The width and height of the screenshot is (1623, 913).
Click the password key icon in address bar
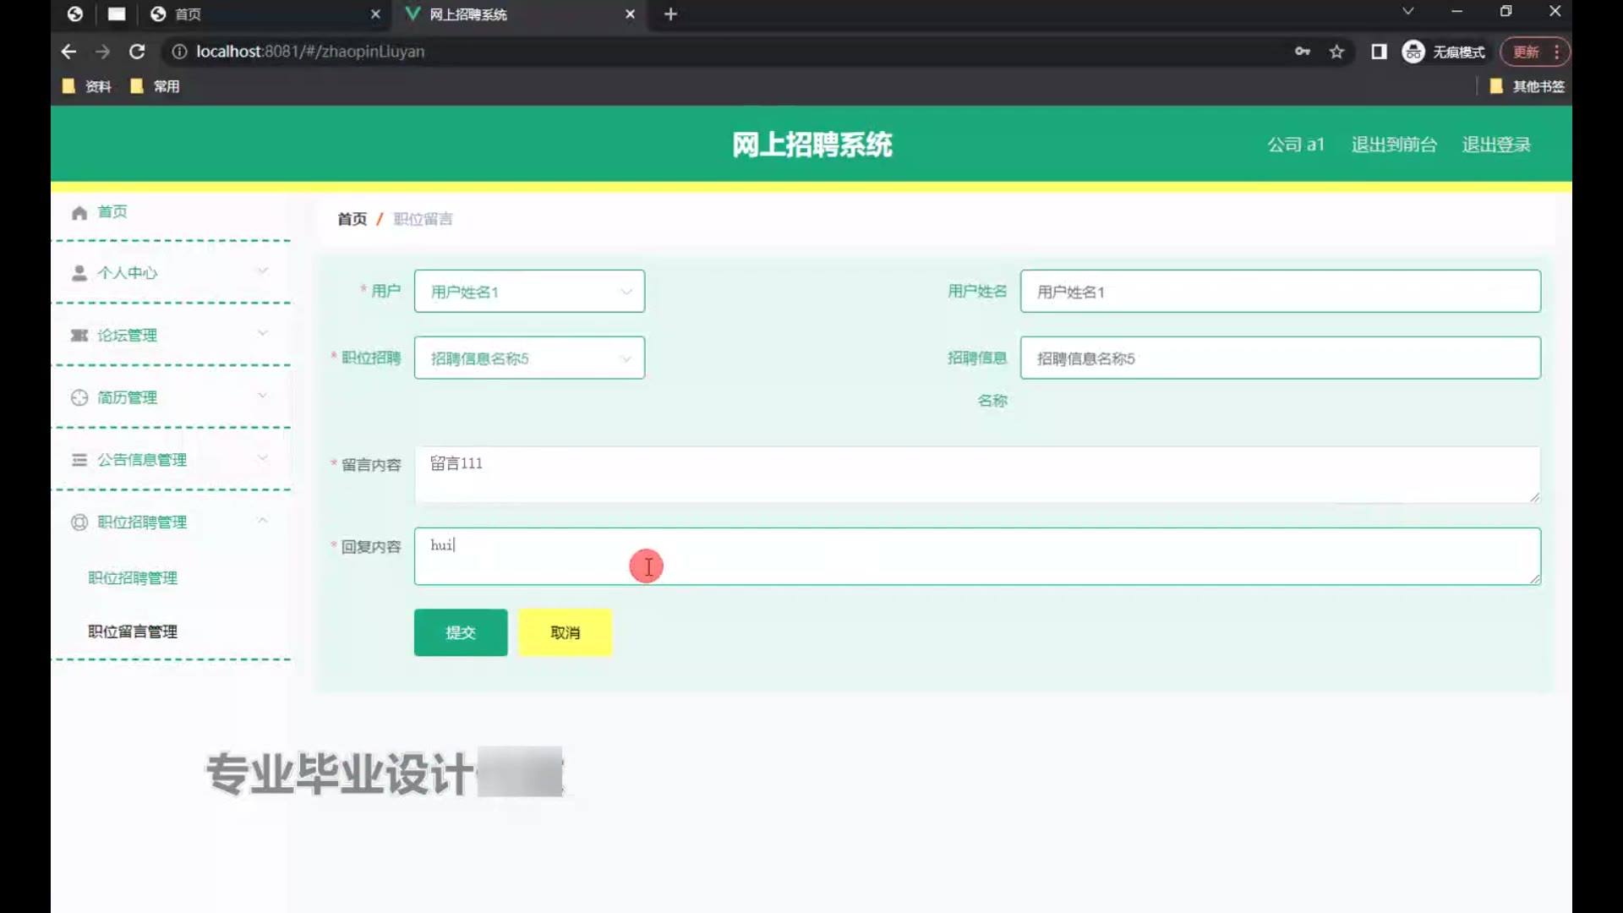(x=1302, y=52)
